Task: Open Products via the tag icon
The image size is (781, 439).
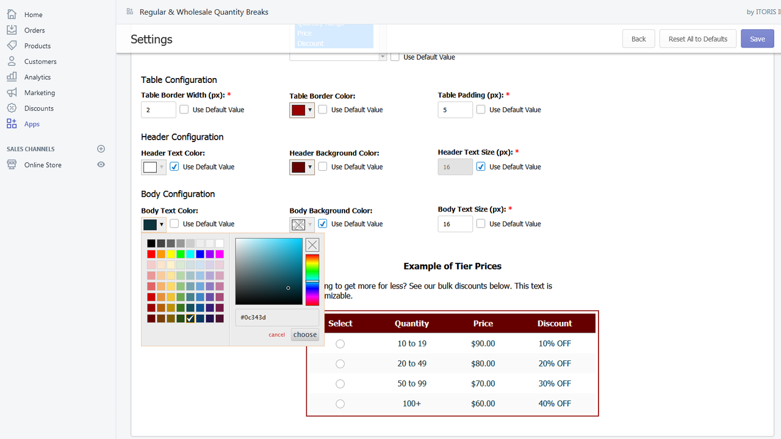Action: [x=12, y=46]
